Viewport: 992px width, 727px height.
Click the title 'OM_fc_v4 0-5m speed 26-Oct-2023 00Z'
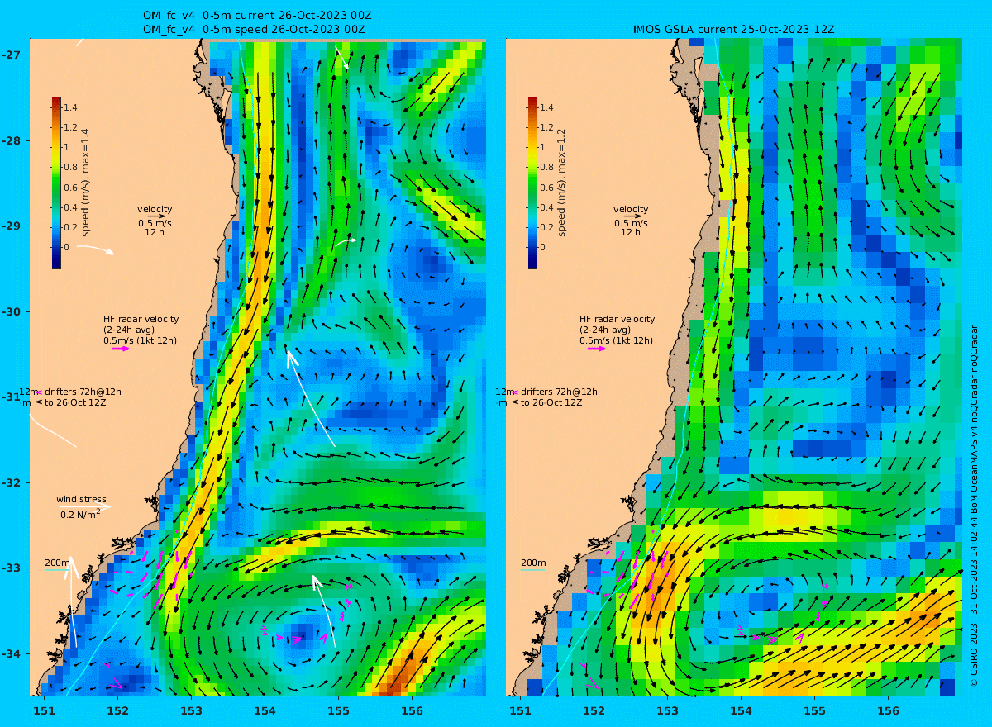[255, 30]
